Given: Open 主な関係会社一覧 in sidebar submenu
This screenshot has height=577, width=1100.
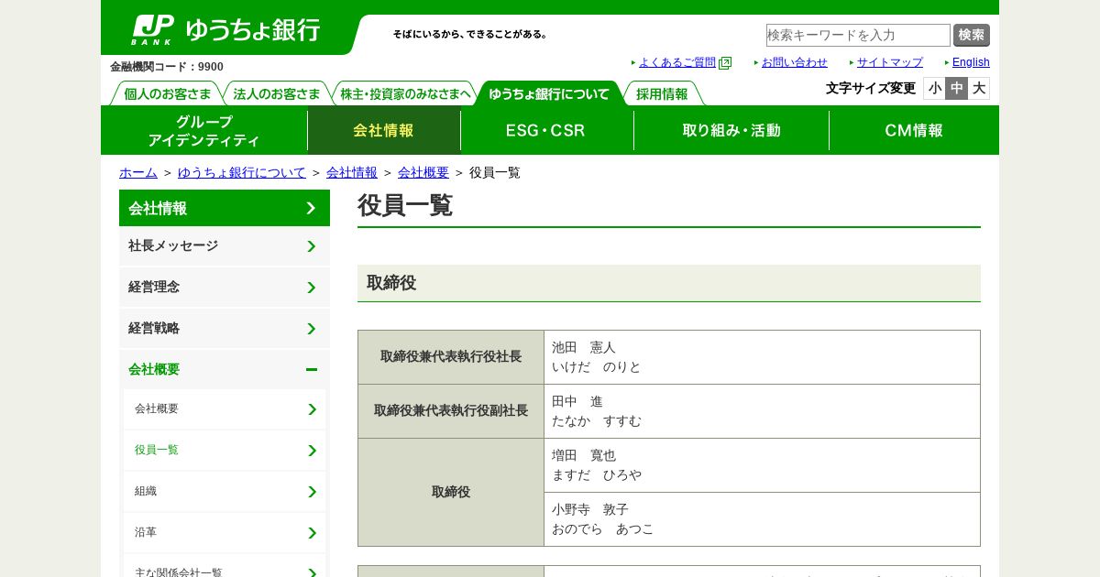Looking at the screenshot, I should [x=225, y=568].
